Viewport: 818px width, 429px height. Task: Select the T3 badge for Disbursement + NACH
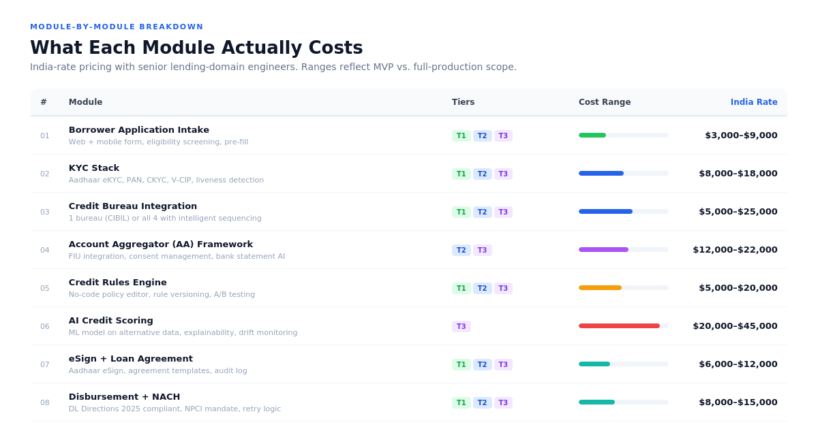503,402
